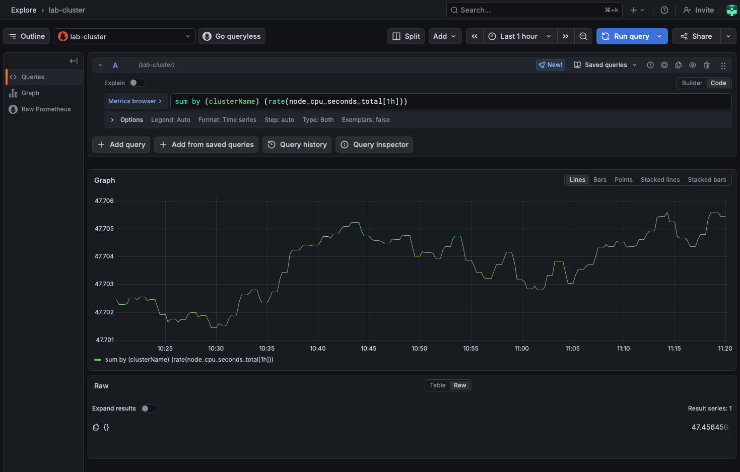Open the Run query interval dropdown arrow
The height and width of the screenshot is (472, 740).
click(x=660, y=36)
